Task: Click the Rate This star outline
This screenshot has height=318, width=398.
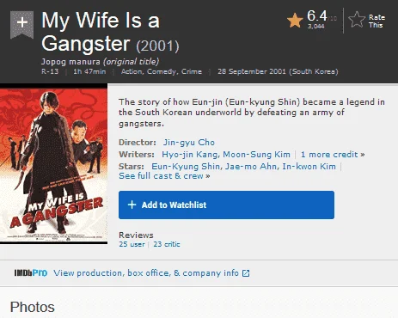Action: [x=357, y=20]
